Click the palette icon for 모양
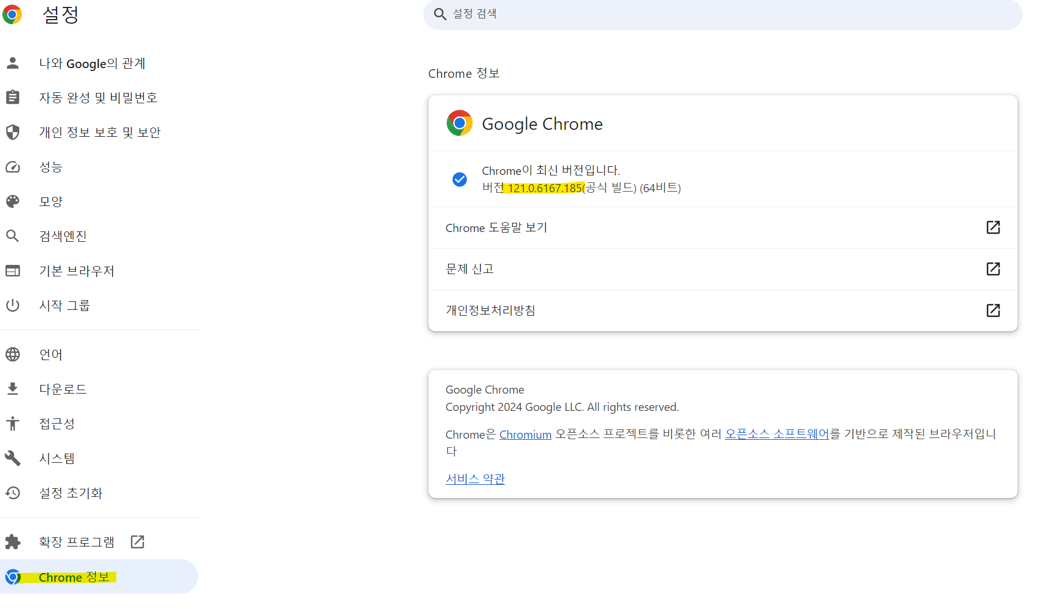 tap(13, 201)
